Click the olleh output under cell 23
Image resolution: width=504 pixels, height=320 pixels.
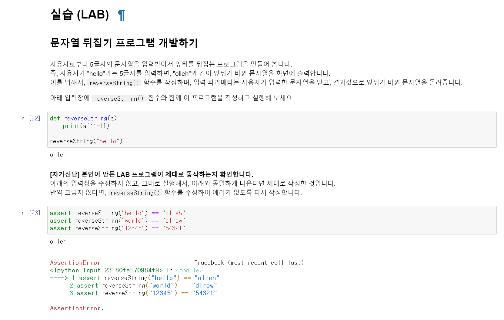[58, 241]
